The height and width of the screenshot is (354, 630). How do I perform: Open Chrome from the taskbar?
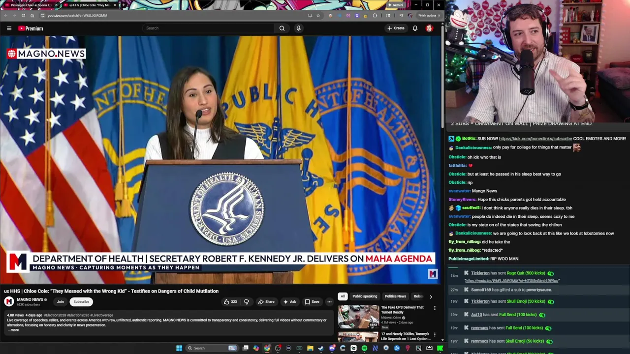click(267, 348)
